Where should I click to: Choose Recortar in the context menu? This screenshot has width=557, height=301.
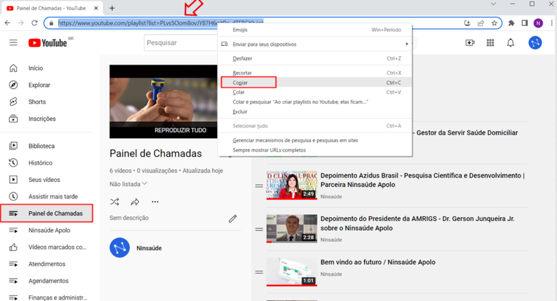click(x=315, y=73)
